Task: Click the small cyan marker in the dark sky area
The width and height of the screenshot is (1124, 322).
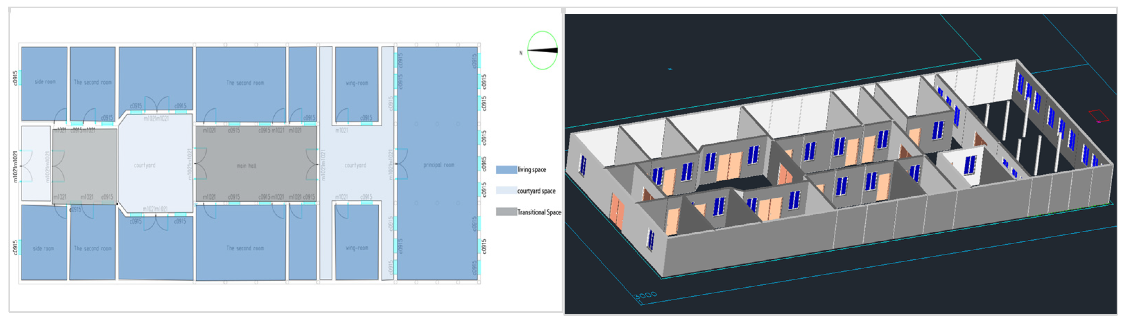Action: (x=670, y=69)
